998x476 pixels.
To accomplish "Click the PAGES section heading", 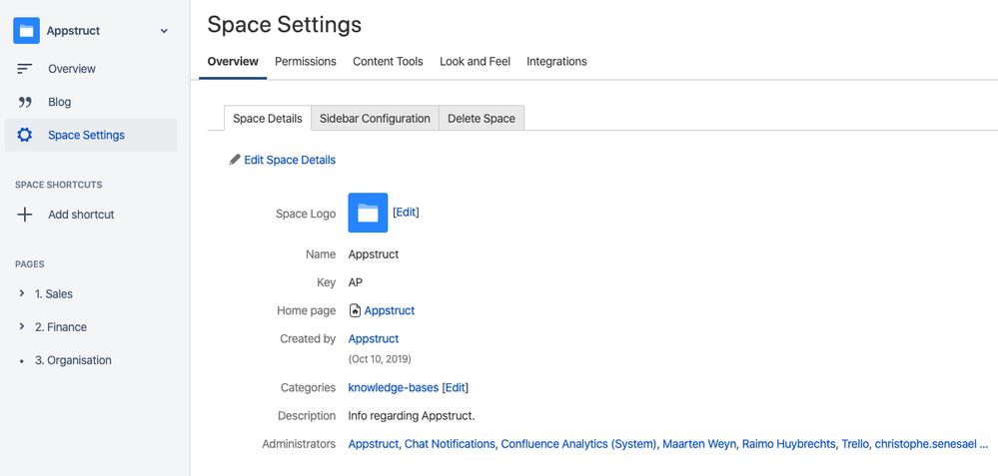I will click(x=30, y=264).
